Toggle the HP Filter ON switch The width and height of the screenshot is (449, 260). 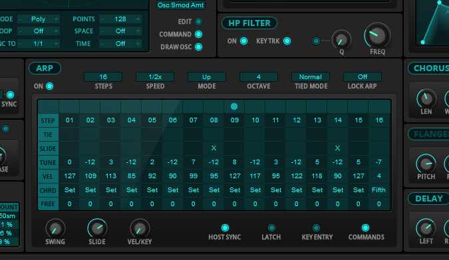pos(243,41)
